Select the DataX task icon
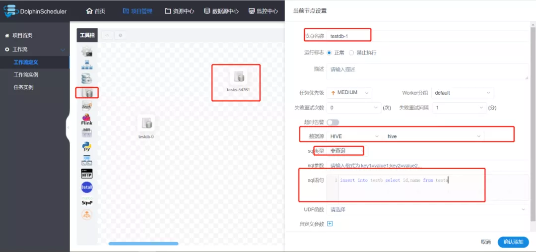This screenshot has width=536, height=252. coord(87,187)
